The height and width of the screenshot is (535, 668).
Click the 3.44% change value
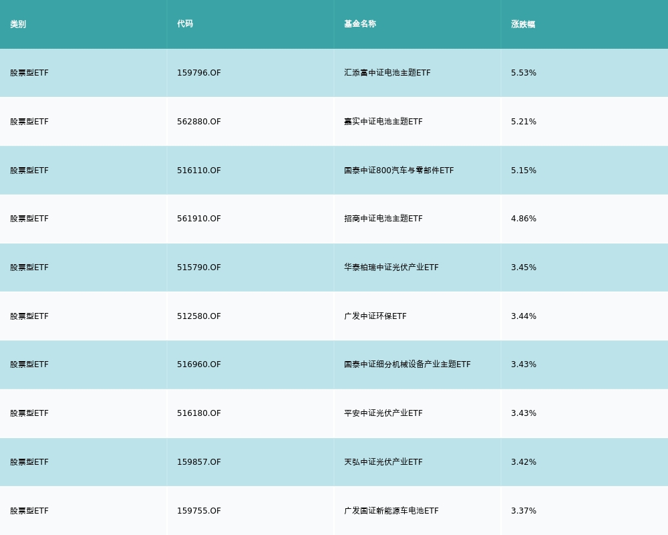click(x=524, y=316)
